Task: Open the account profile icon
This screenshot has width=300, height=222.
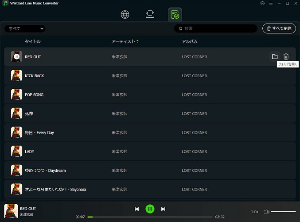Action: (x=262, y=3)
